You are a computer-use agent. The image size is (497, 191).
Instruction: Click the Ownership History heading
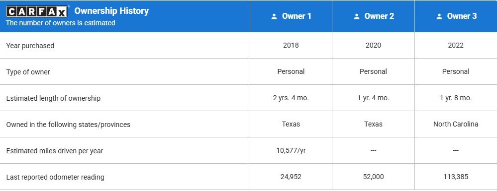click(111, 11)
